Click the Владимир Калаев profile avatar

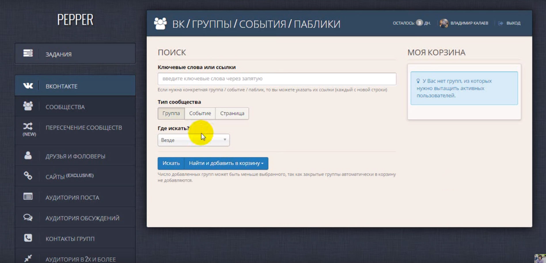(x=444, y=23)
